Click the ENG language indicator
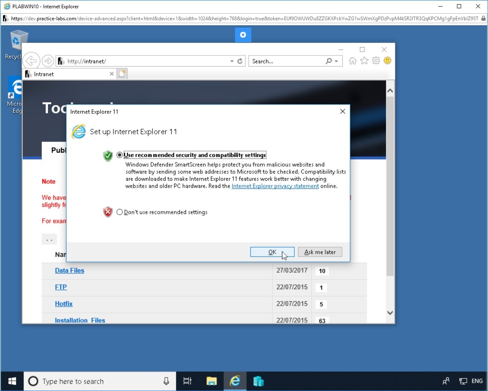 [477, 381]
